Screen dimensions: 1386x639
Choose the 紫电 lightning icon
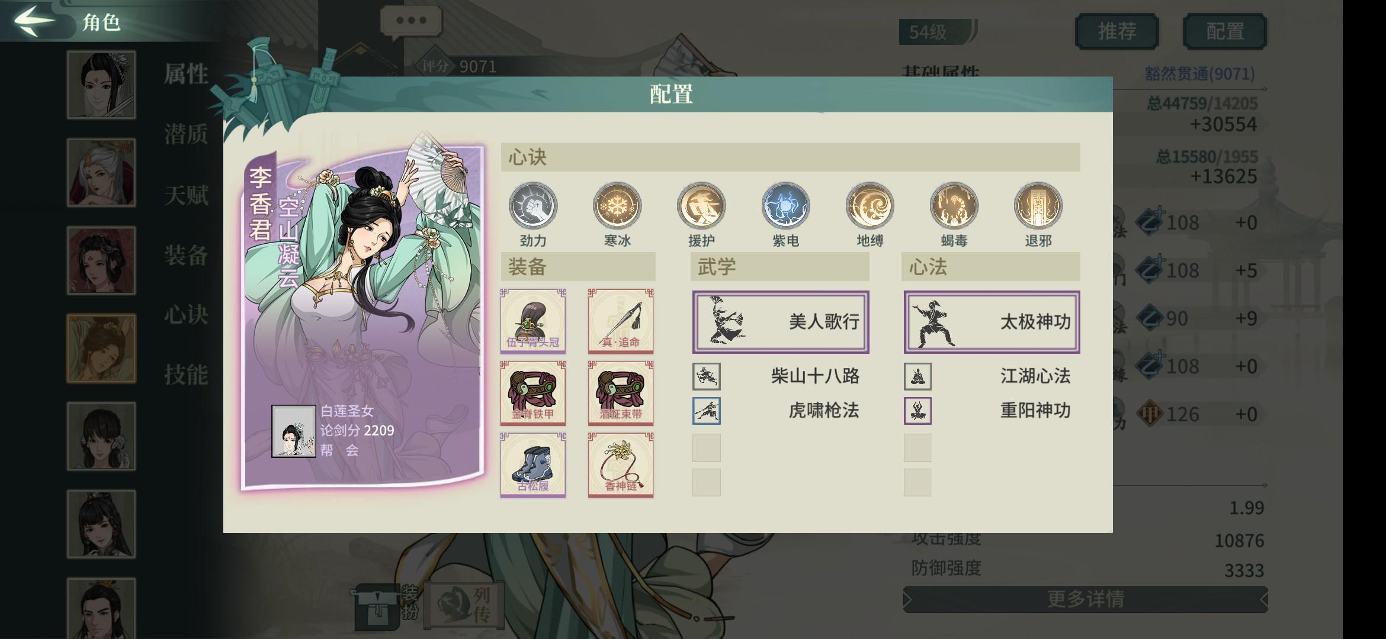[785, 206]
